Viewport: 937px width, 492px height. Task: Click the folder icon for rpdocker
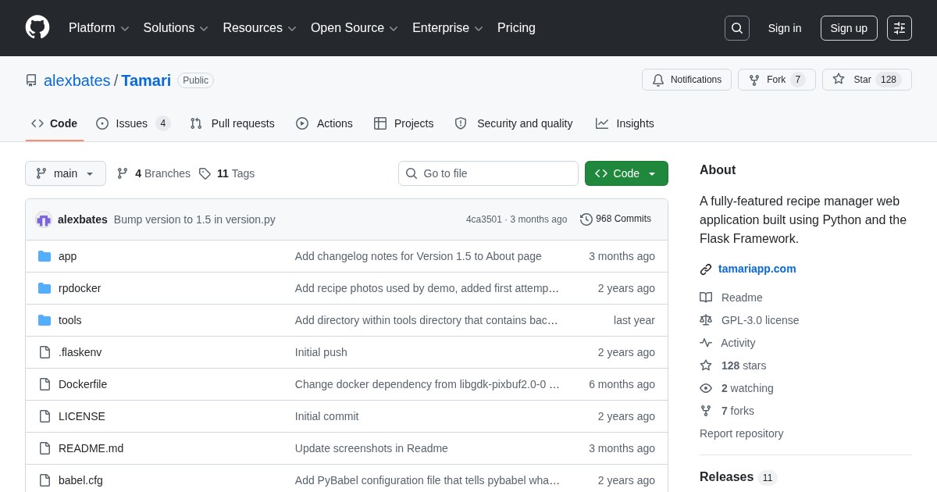point(45,288)
